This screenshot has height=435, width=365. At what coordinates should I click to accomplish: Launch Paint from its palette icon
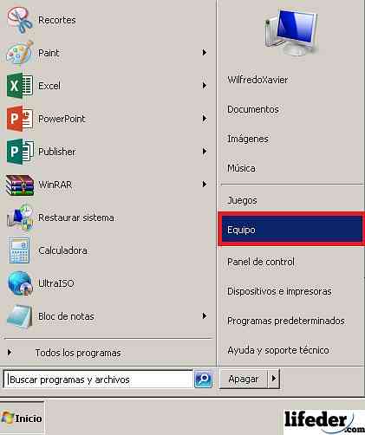20,53
